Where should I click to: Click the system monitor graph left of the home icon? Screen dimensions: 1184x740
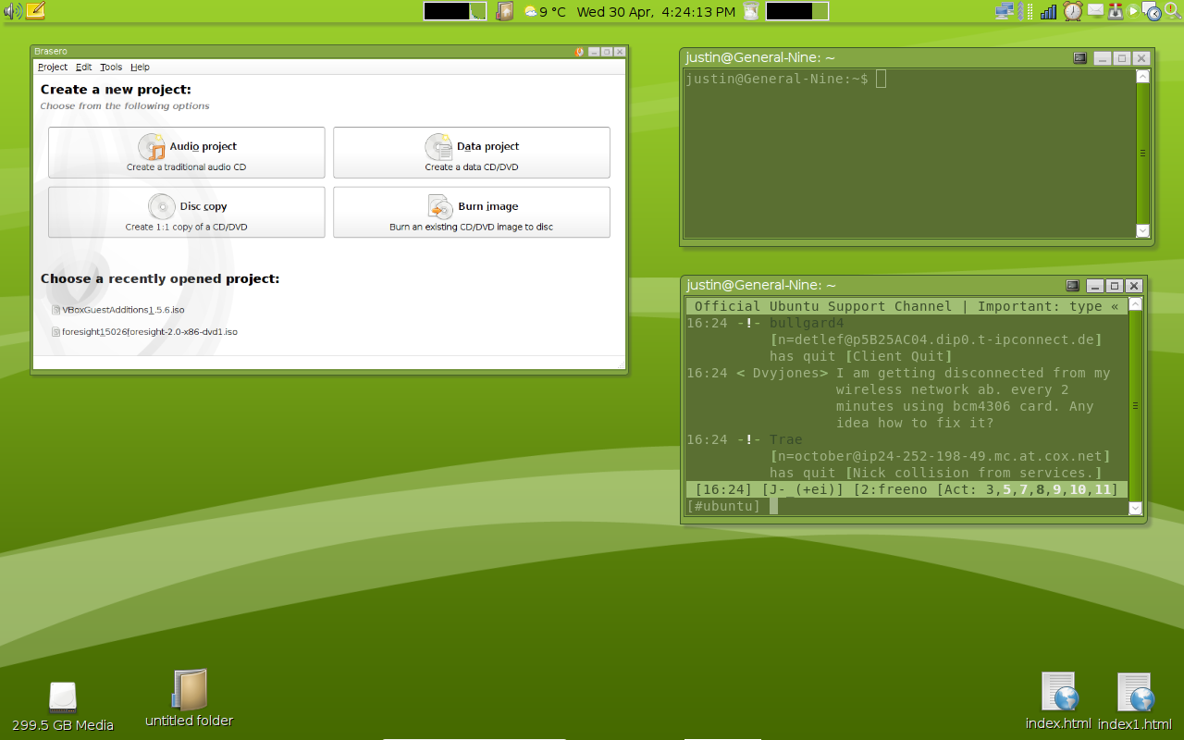[455, 11]
